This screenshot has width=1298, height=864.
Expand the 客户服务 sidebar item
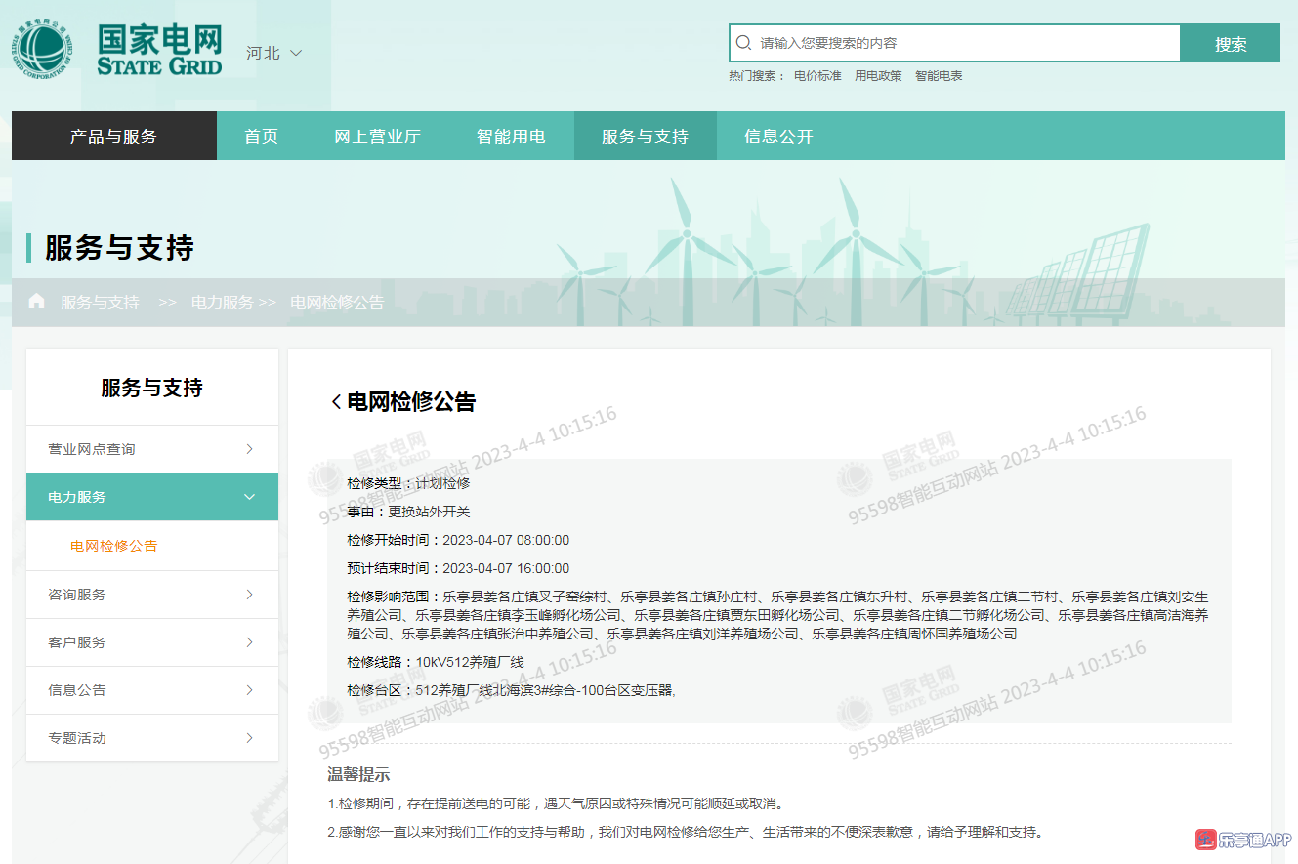(151, 642)
